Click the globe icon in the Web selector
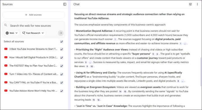This screenshot has width=202, height=110. coord(7,33)
